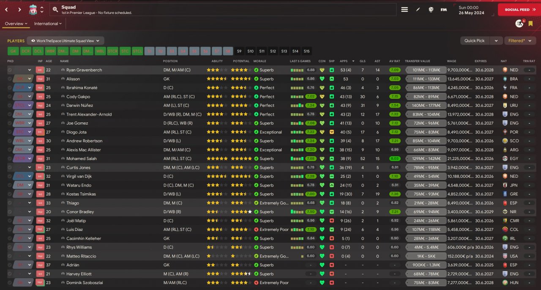Open the Filtered* dropdown

tap(520, 41)
